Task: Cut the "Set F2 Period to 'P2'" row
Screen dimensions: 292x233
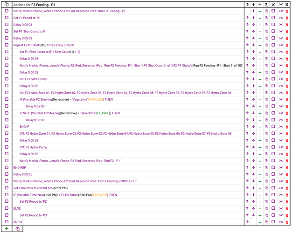Action: pos(281,202)
